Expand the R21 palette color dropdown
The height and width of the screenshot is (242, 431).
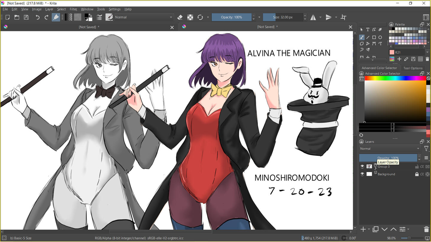[427, 52]
